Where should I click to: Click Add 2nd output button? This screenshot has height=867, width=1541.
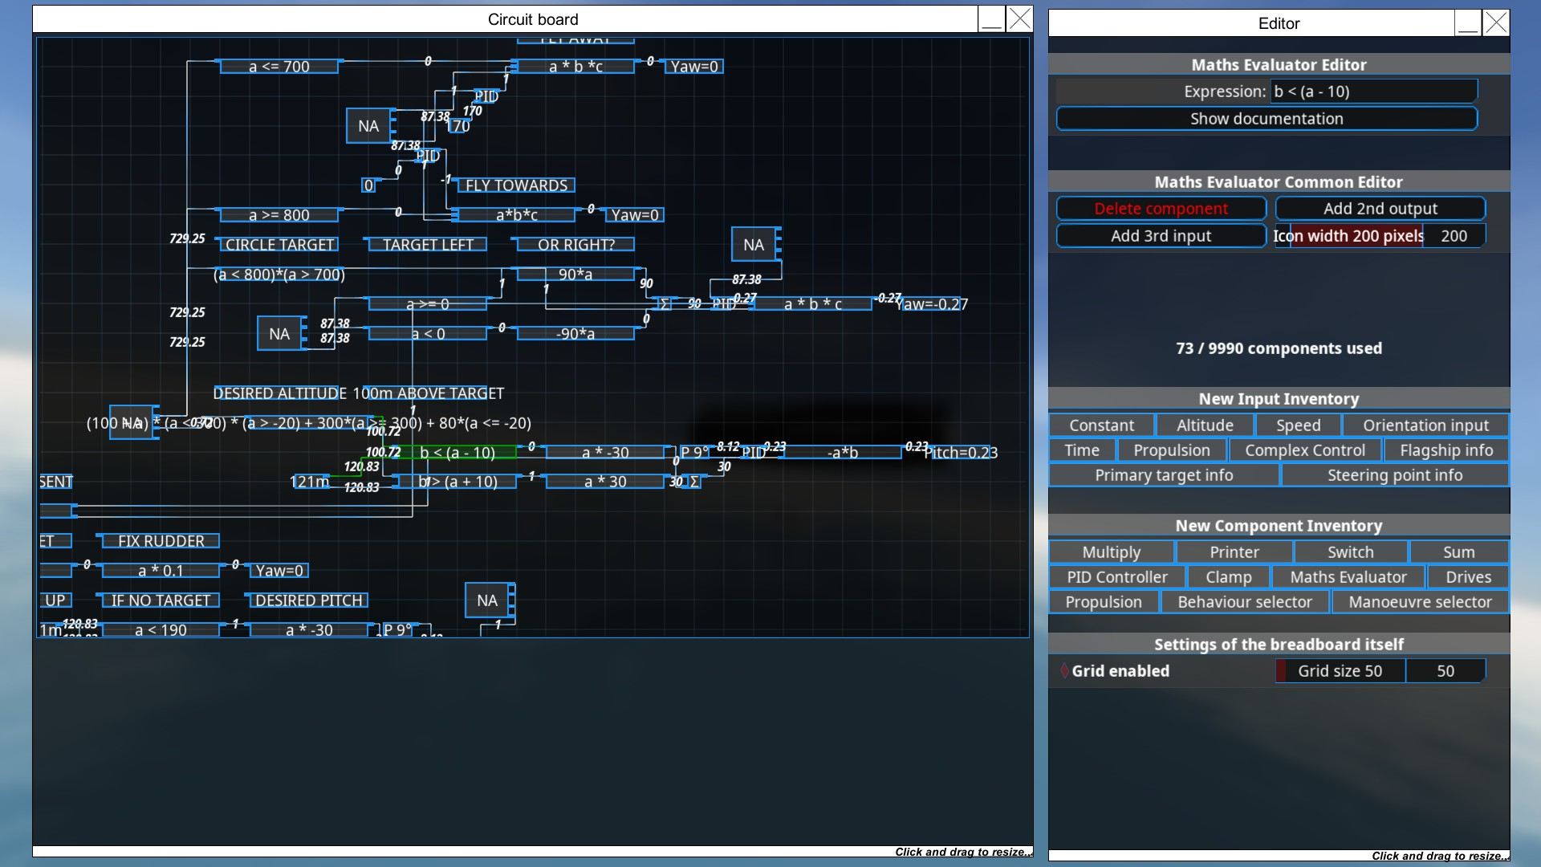click(x=1380, y=209)
